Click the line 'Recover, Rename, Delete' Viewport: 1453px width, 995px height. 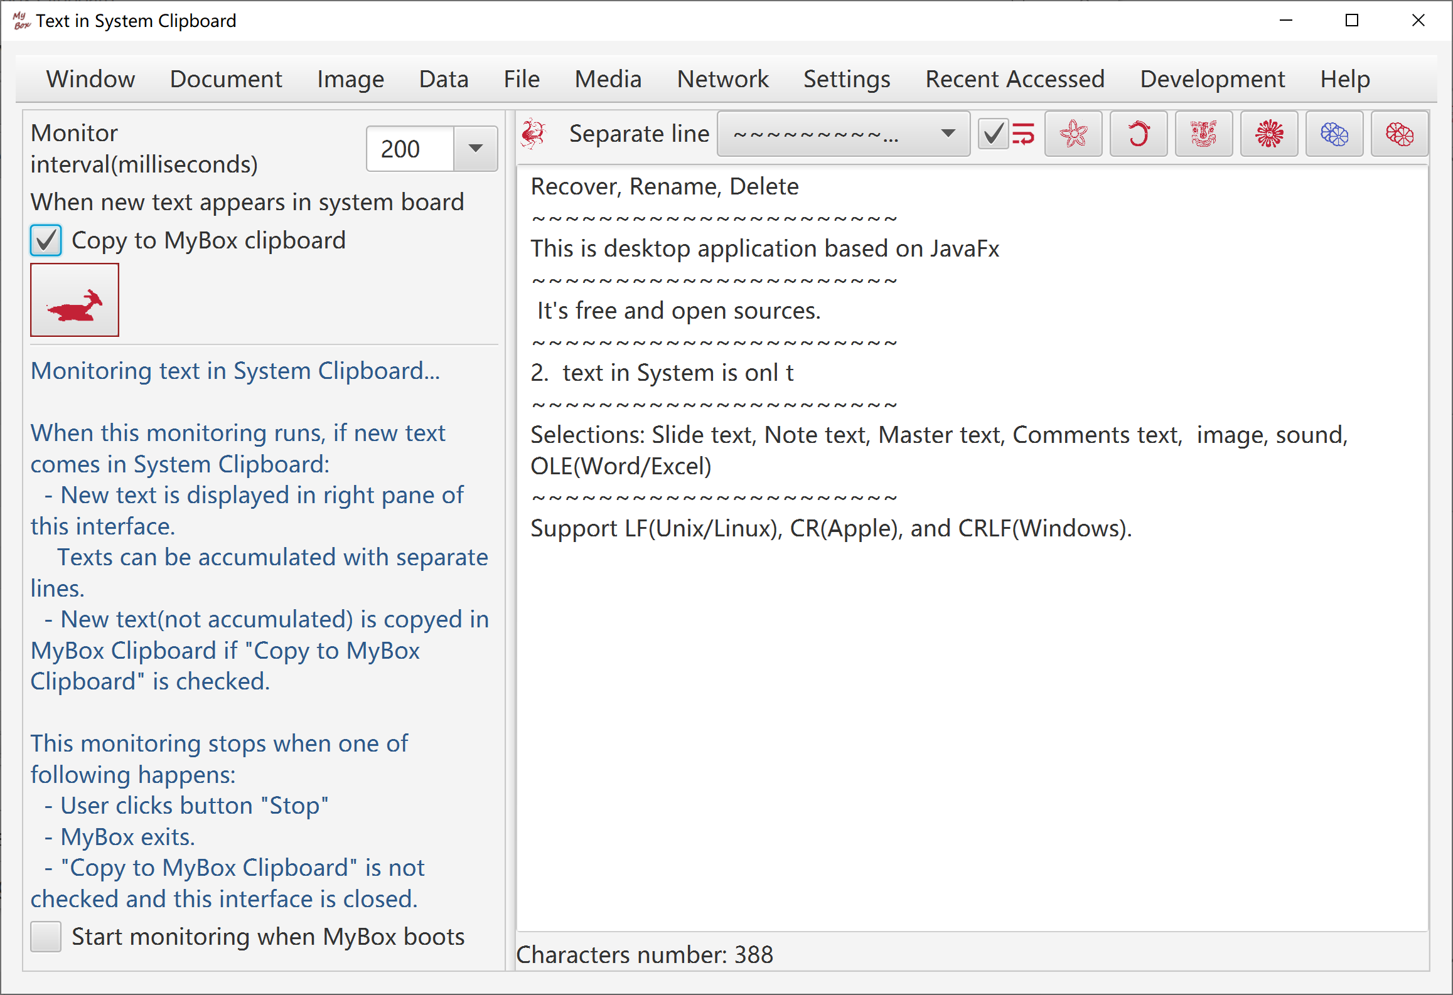[665, 187]
